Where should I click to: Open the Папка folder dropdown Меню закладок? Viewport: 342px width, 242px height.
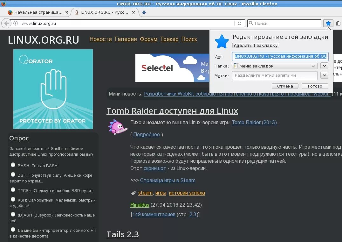tap(275, 66)
